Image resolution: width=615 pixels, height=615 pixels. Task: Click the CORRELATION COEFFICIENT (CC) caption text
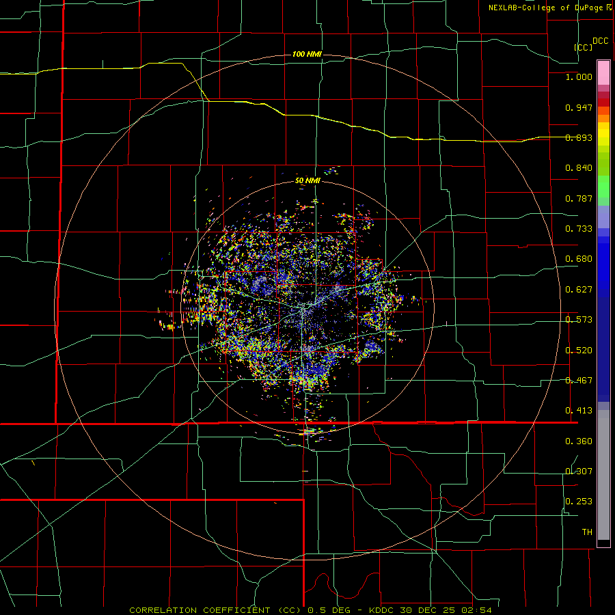pos(215,610)
